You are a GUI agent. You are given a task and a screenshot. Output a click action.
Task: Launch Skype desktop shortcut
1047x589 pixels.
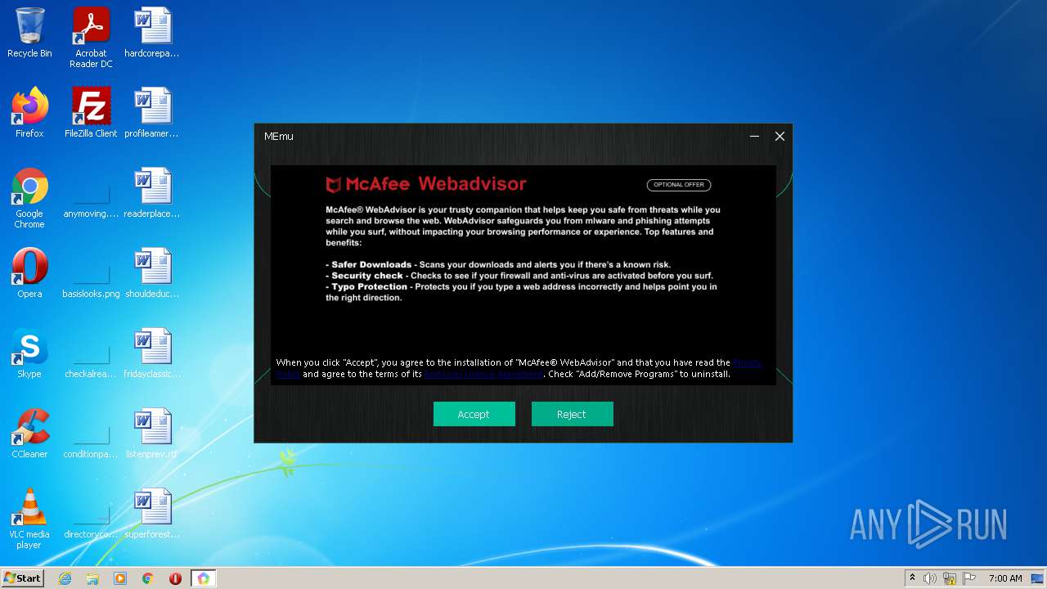29,353
